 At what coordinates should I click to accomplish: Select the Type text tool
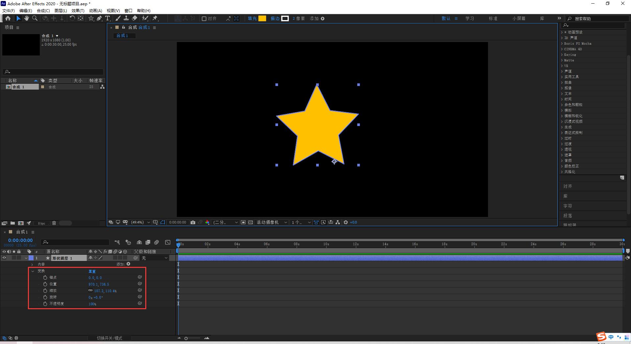tap(107, 18)
